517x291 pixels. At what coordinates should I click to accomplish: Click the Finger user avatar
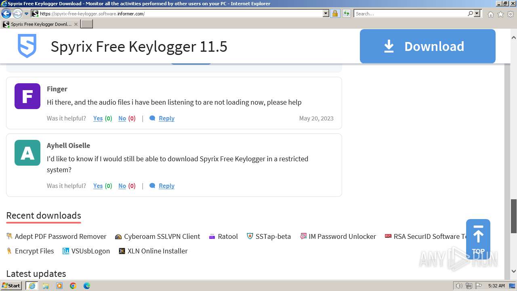click(x=27, y=96)
